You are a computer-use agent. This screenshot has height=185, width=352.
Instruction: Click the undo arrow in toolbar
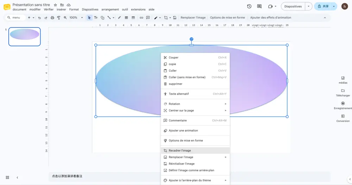39,18
